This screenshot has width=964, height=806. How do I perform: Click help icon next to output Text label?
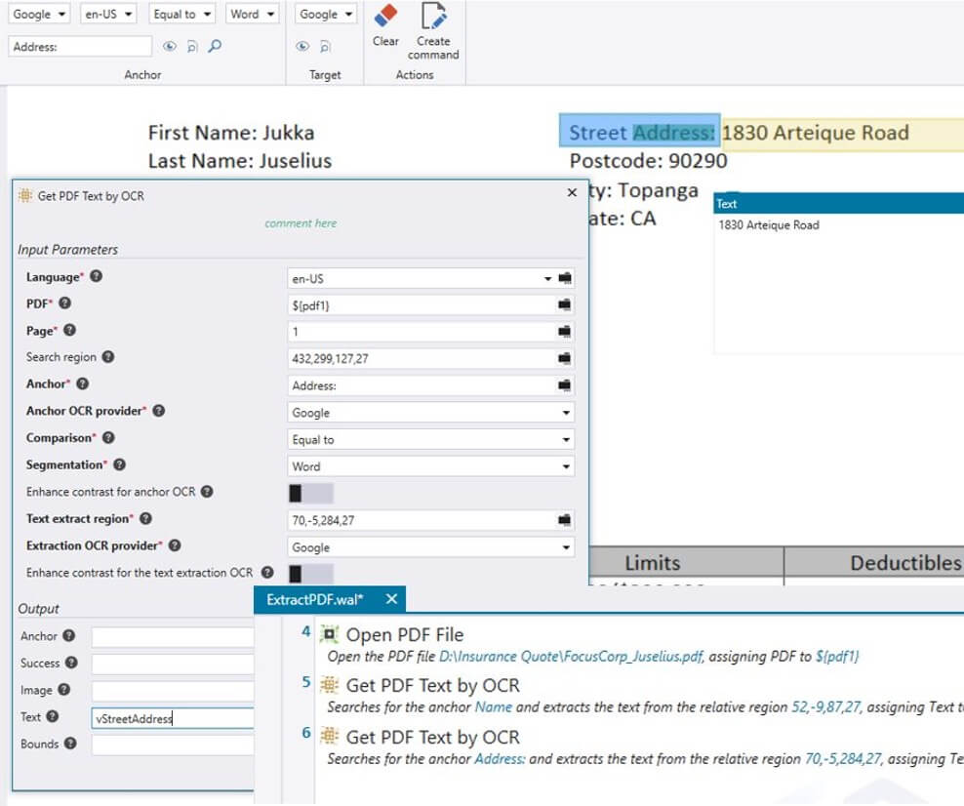tap(53, 716)
